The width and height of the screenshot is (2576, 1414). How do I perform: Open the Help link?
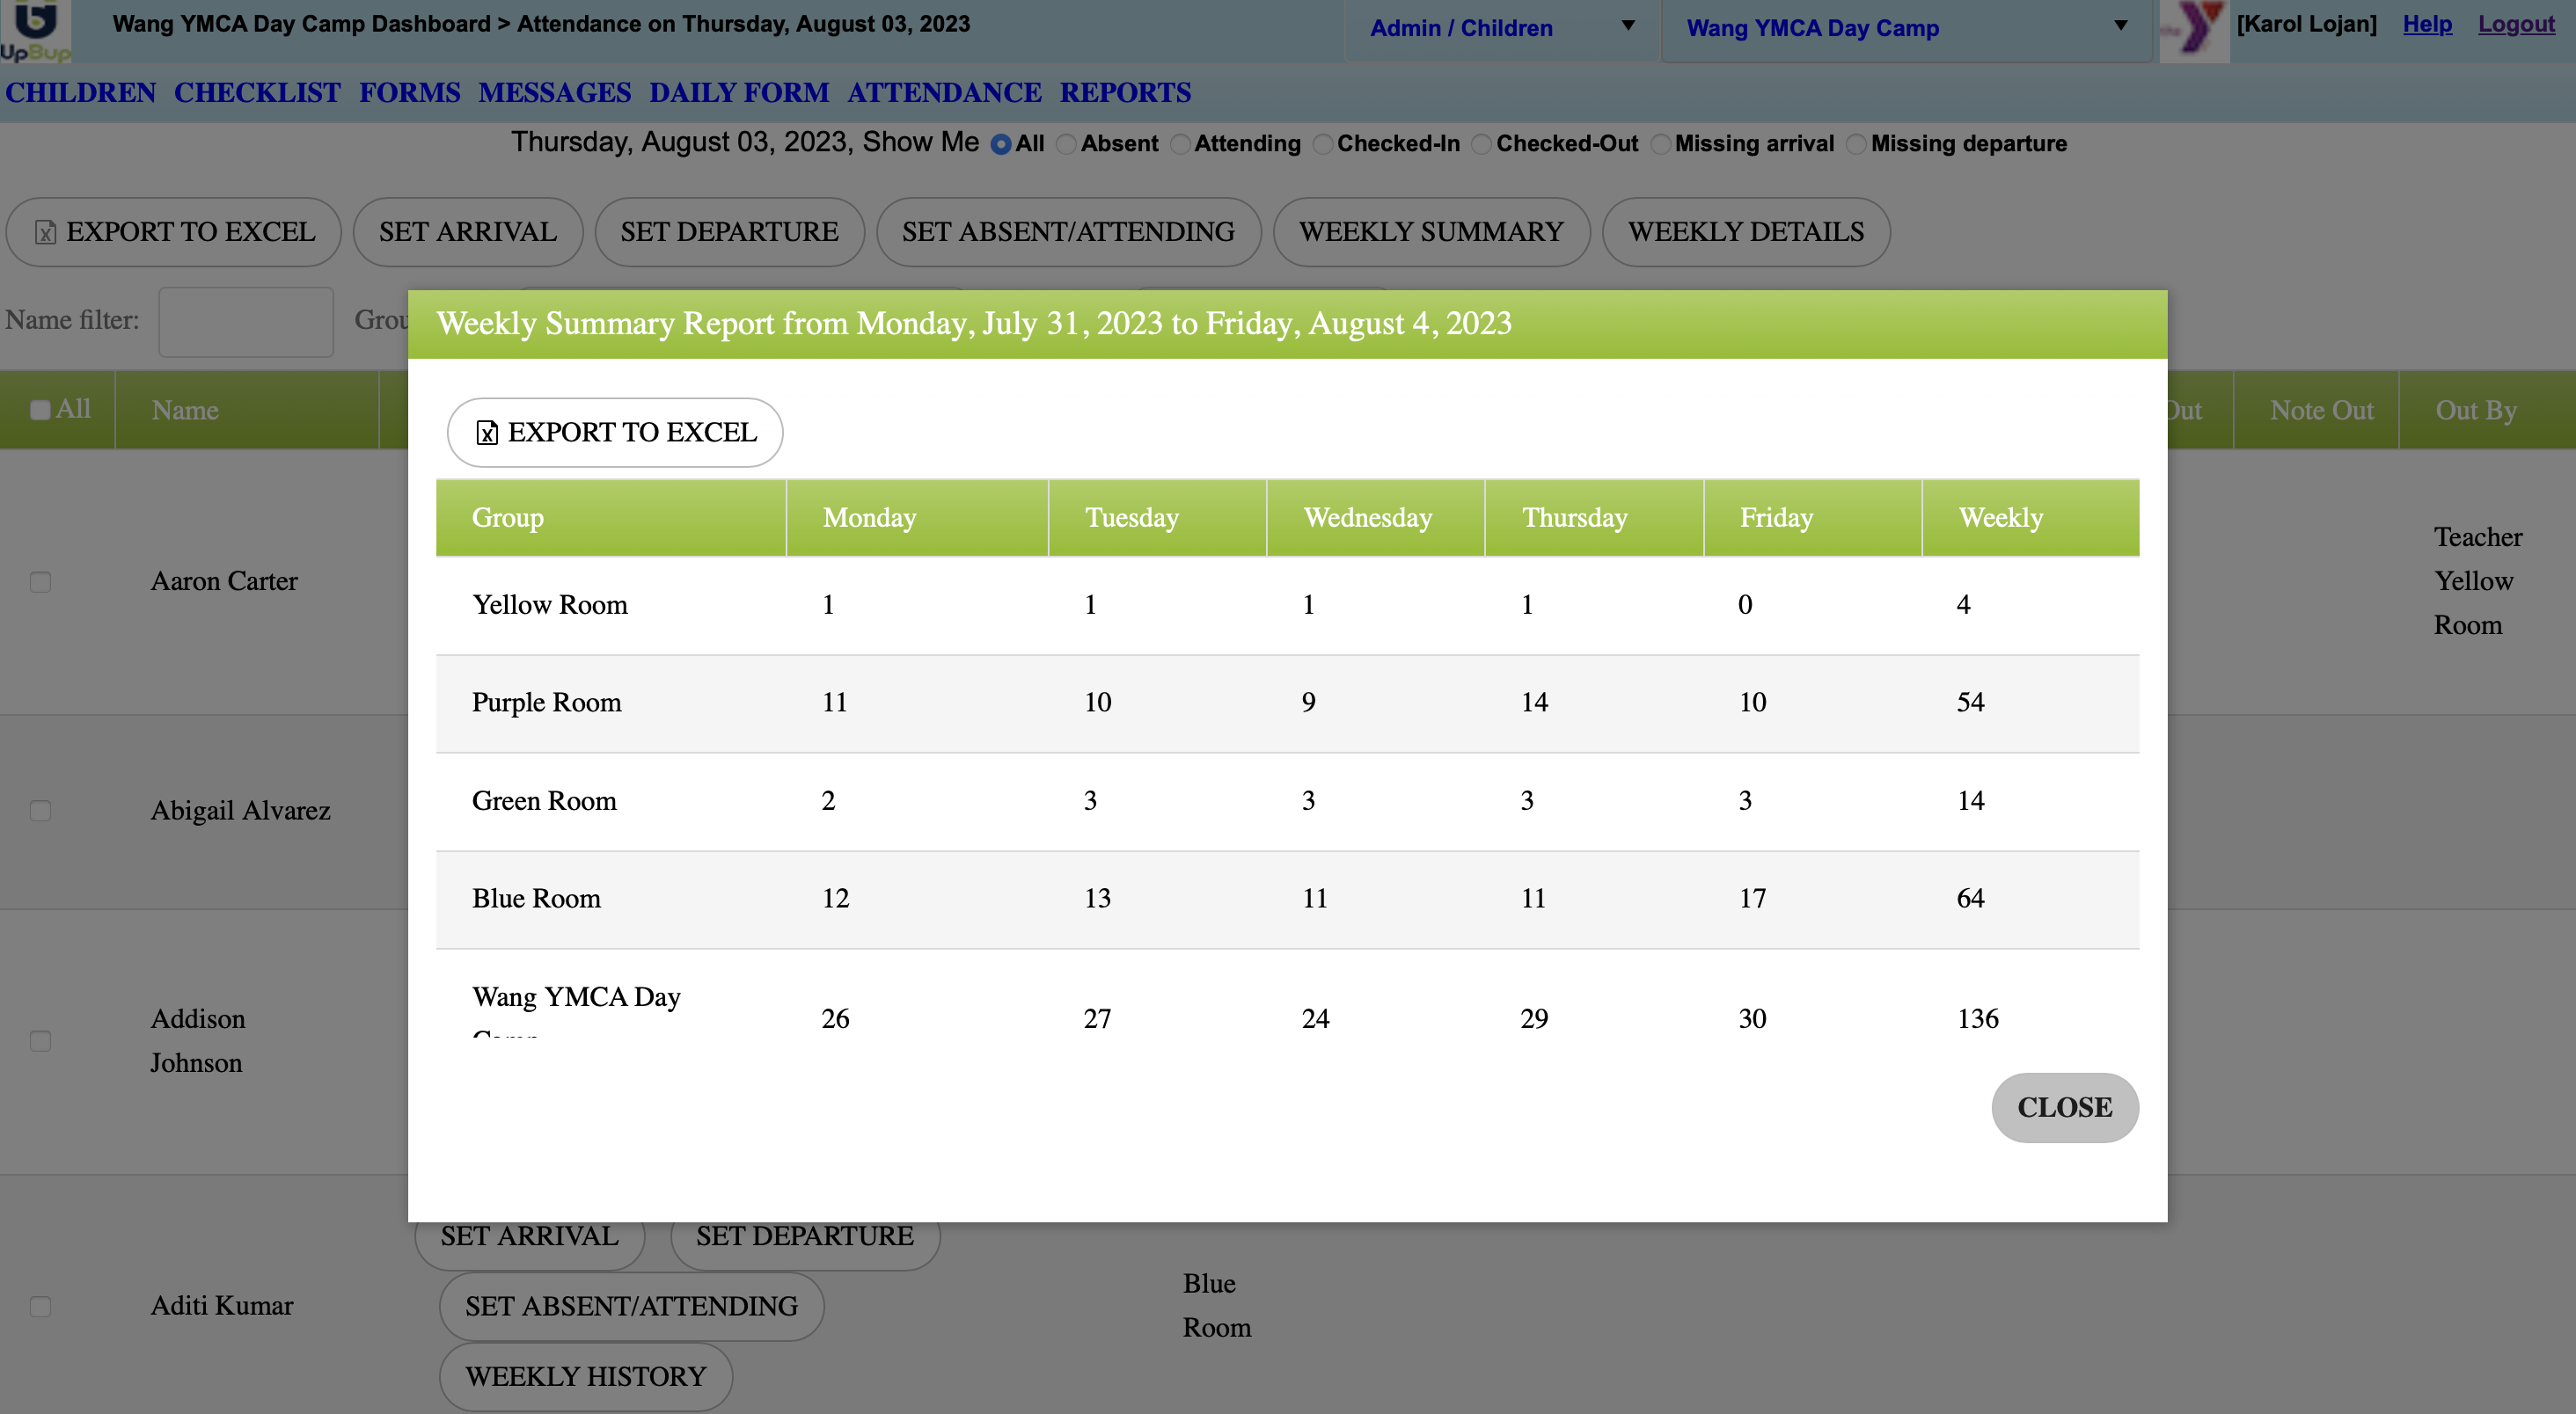pyautogui.click(x=2427, y=24)
